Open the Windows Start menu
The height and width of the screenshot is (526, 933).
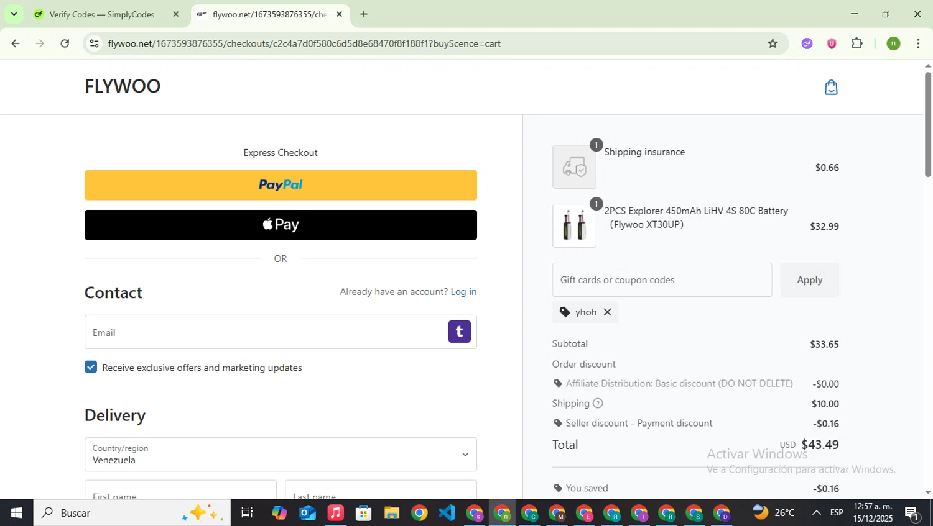(16, 513)
